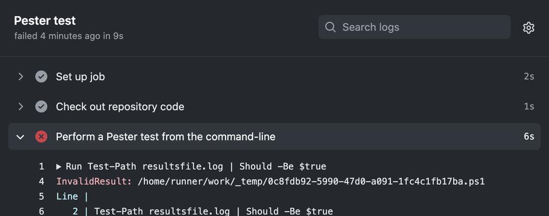Click log line number 5 link
Viewport: 549px width, 216px height.
[x=42, y=197]
